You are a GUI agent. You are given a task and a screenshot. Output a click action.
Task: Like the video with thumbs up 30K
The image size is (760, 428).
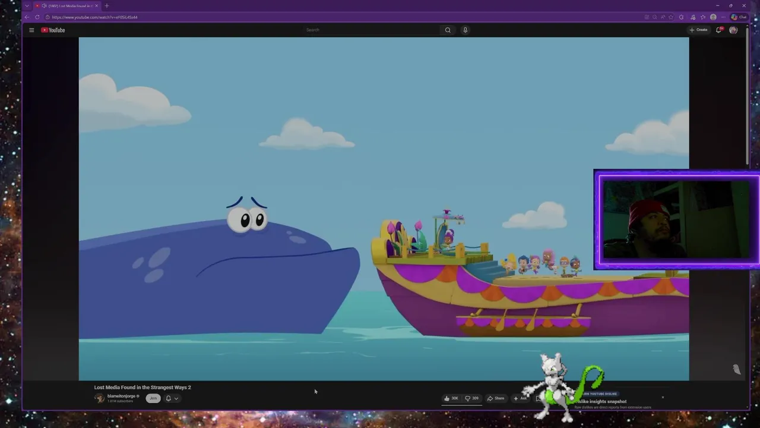pos(452,398)
